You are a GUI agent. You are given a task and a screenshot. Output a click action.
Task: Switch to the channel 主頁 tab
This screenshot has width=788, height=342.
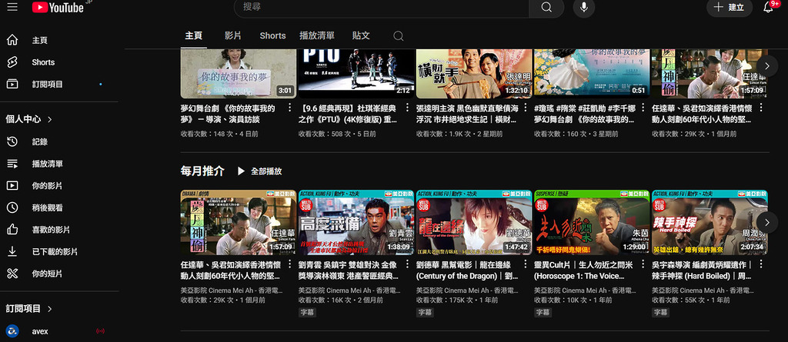193,35
